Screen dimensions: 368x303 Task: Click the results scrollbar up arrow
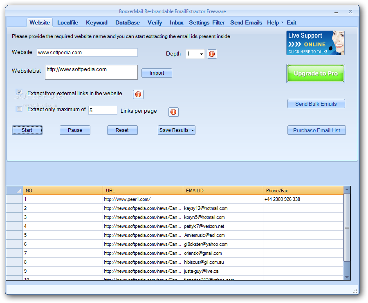[x=347, y=189]
